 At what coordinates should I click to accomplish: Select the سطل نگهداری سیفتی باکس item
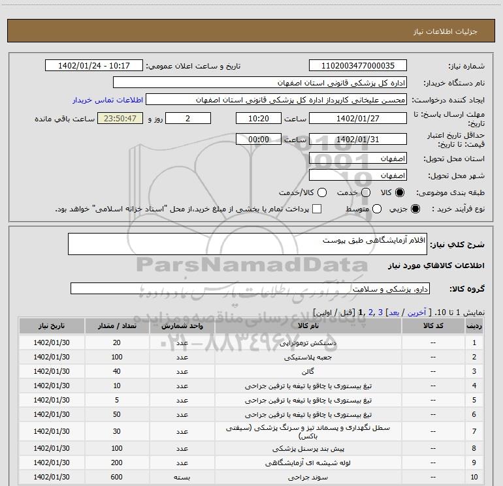coord(308,431)
